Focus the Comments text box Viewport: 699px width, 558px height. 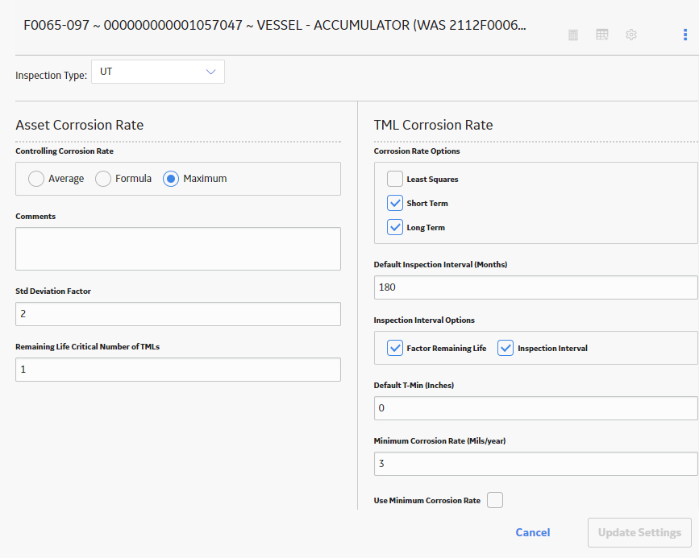point(178,249)
